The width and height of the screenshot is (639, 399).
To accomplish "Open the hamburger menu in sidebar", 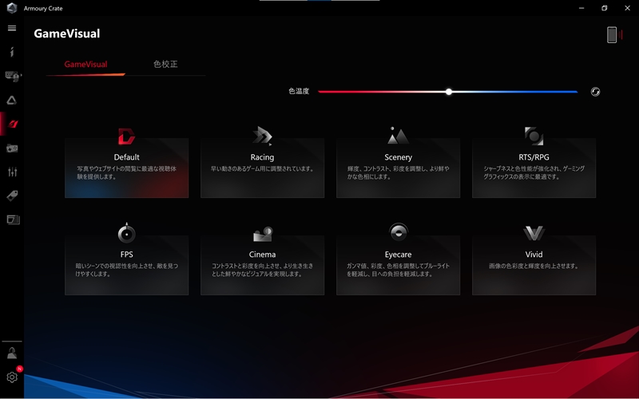I will point(12,28).
